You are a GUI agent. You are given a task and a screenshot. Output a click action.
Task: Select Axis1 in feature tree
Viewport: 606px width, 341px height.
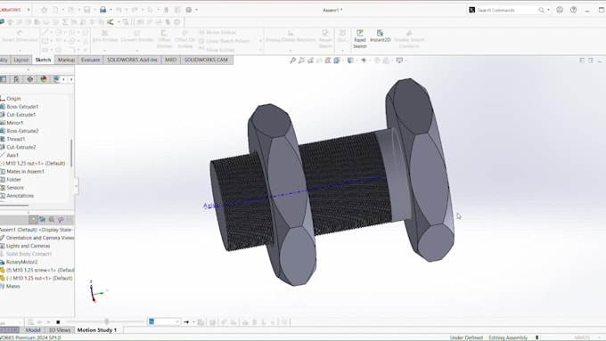(x=12, y=155)
